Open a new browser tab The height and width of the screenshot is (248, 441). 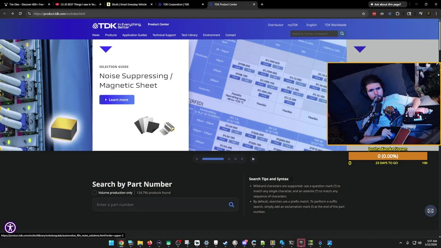(262, 4)
